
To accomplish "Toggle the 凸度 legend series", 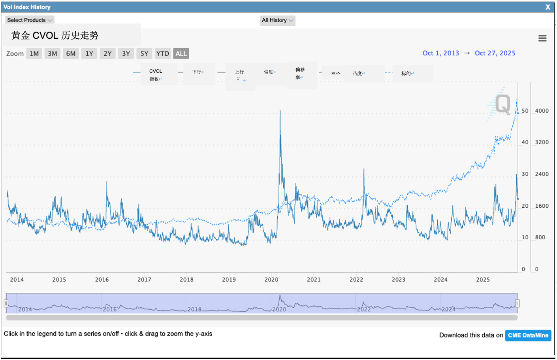I will 358,73.
